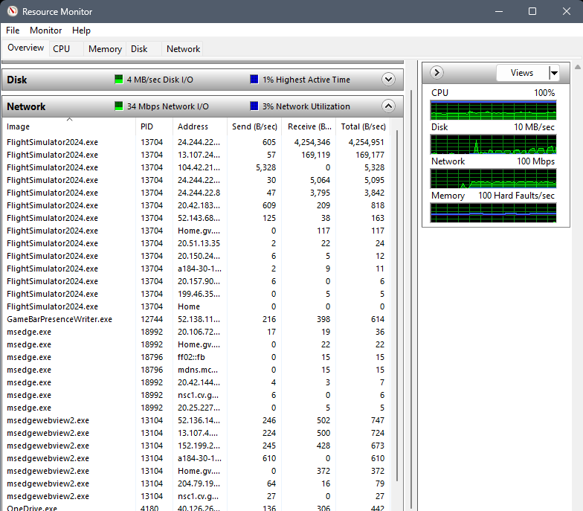Switch to the Memory tab
The image size is (583, 511).
[105, 49]
